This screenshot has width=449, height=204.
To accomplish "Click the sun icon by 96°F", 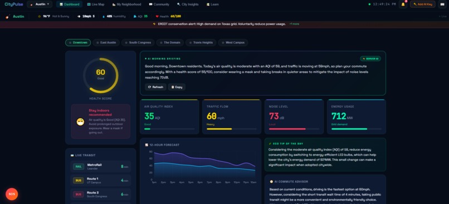I will coord(40,17).
